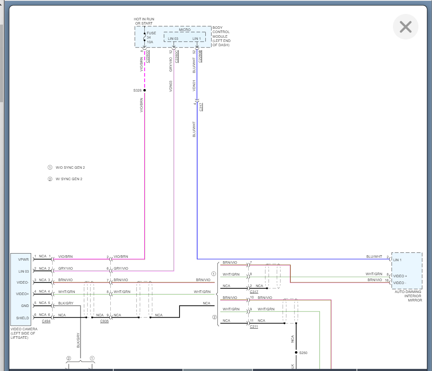Click the left-edge vertical scrollbar
This screenshot has height=371, width=432.
[1, 63]
